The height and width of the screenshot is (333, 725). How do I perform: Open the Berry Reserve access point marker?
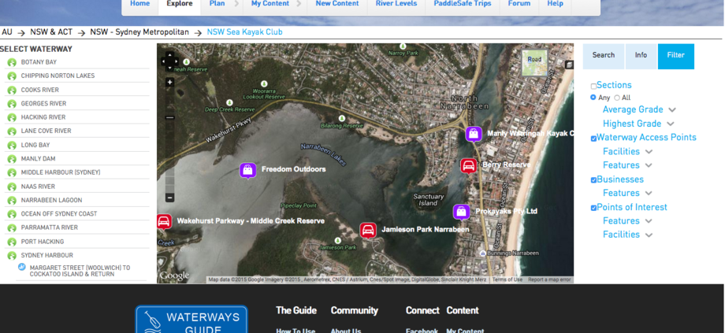pos(468,166)
